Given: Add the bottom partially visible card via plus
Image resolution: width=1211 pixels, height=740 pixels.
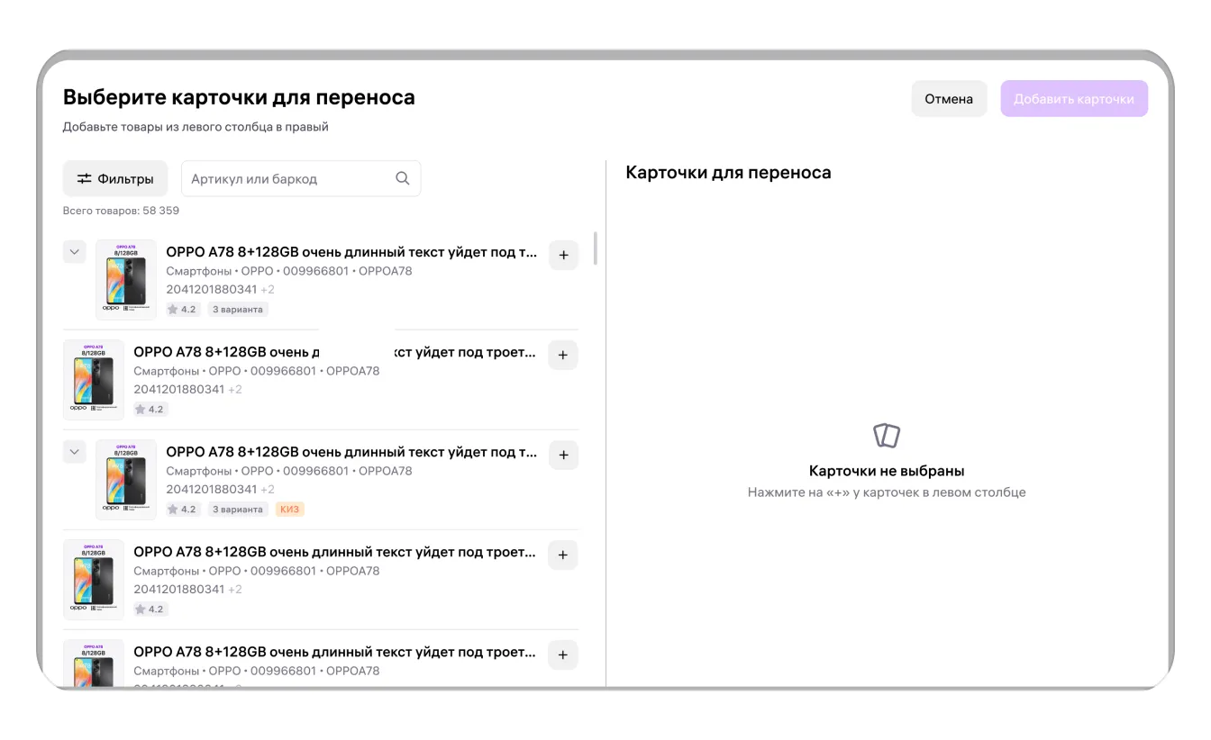Looking at the screenshot, I should (x=563, y=655).
